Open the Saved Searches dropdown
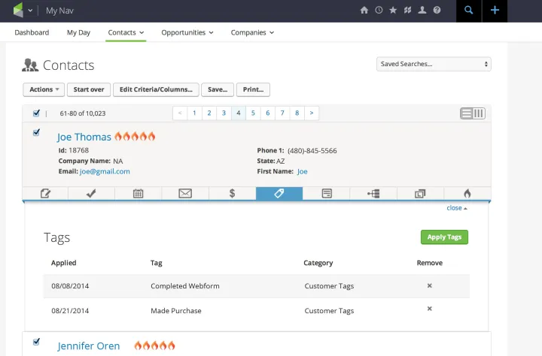Image resolution: width=542 pixels, height=356 pixels. (434, 64)
